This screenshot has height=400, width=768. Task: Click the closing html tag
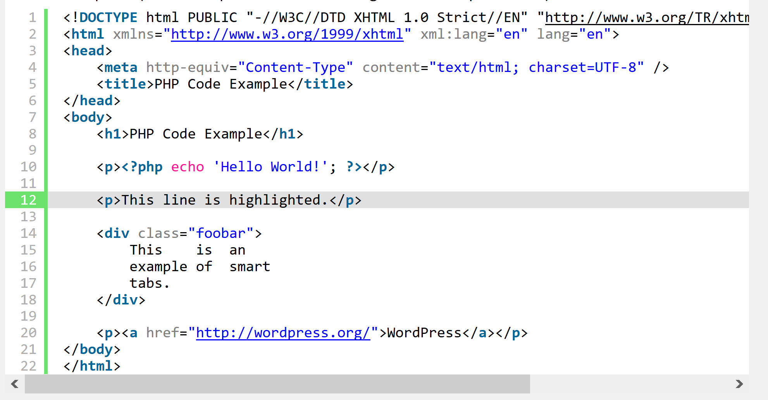[92, 366]
